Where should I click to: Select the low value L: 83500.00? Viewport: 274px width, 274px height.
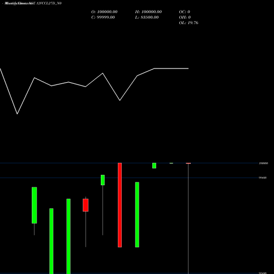click(x=147, y=18)
